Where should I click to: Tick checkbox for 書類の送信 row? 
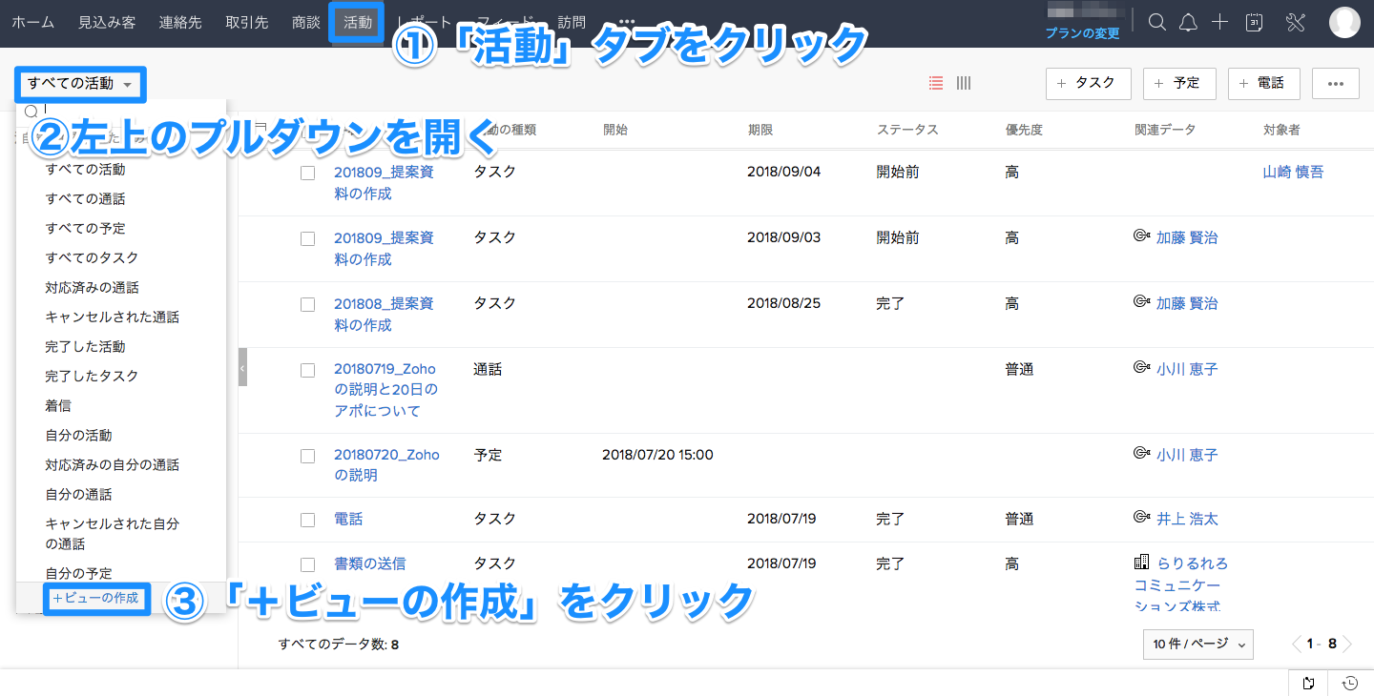[x=307, y=564]
